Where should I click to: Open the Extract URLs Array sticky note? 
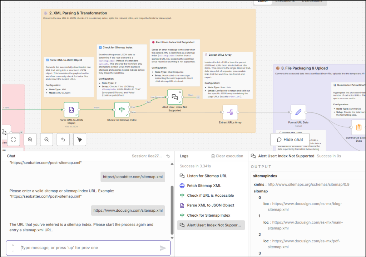click(x=228, y=75)
